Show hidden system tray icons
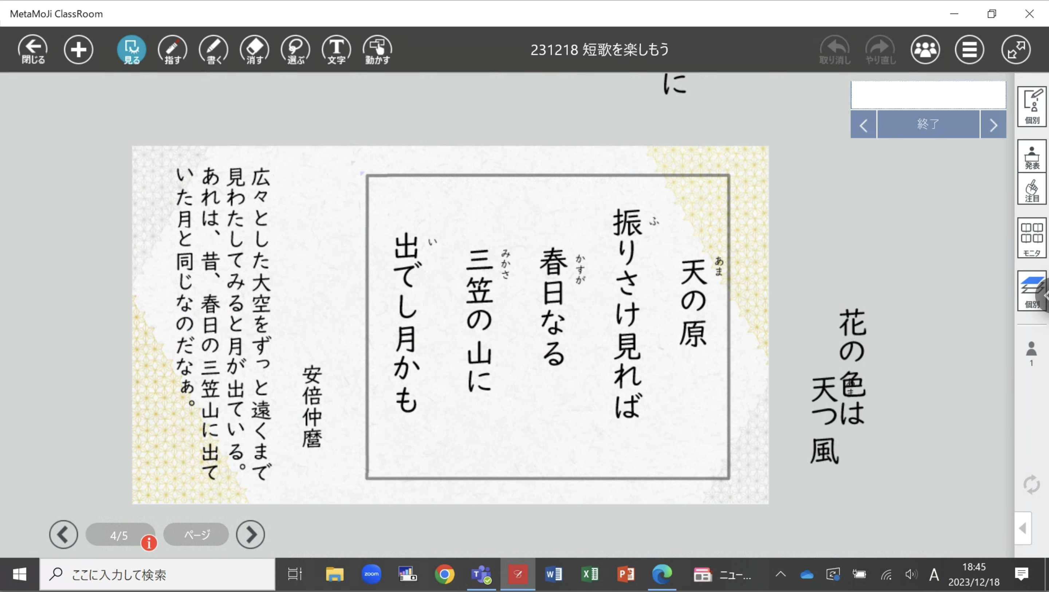The width and height of the screenshot is (1049, 592). [780, 575]
